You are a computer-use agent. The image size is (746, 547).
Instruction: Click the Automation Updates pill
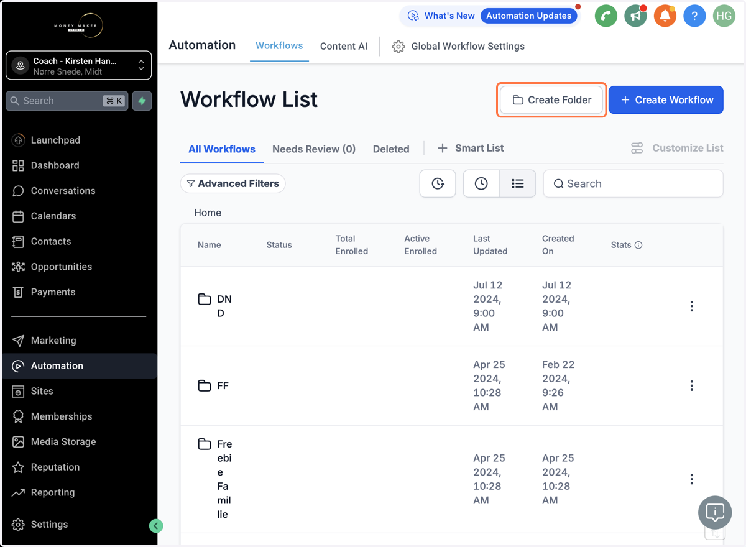(528, 16)
